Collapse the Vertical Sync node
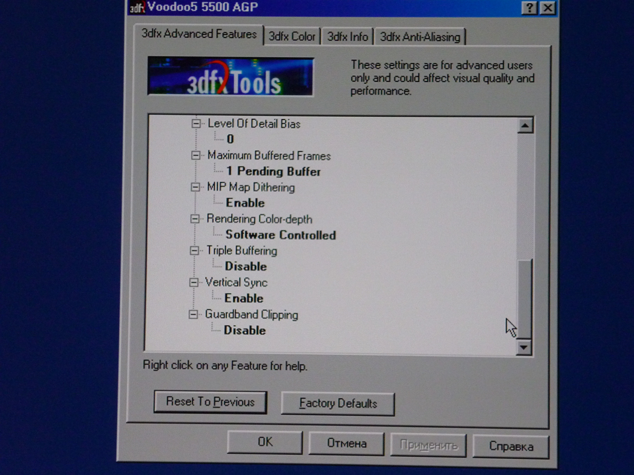 [193, 282]
